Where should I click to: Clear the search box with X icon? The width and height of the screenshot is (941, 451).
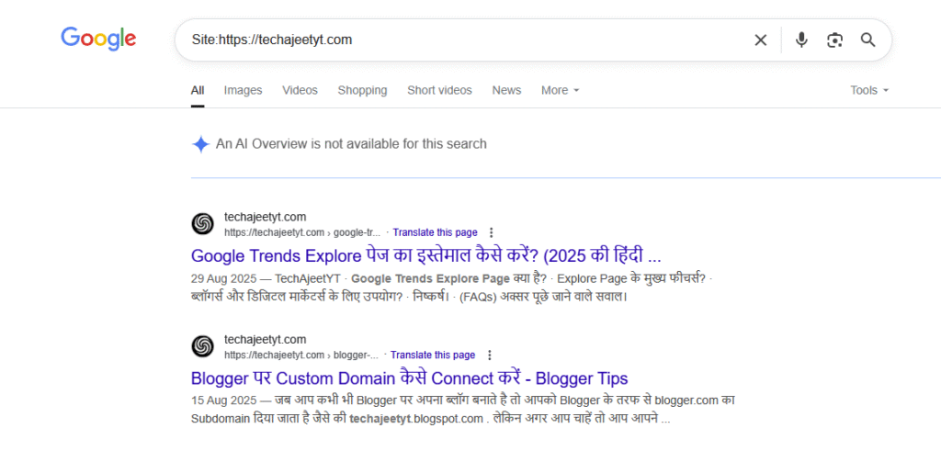point(760,39)
